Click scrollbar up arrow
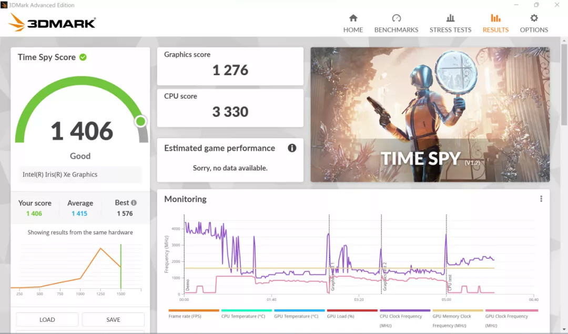 pos(564,40)
